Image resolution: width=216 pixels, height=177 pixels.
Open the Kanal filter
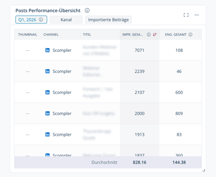[66, 20]
